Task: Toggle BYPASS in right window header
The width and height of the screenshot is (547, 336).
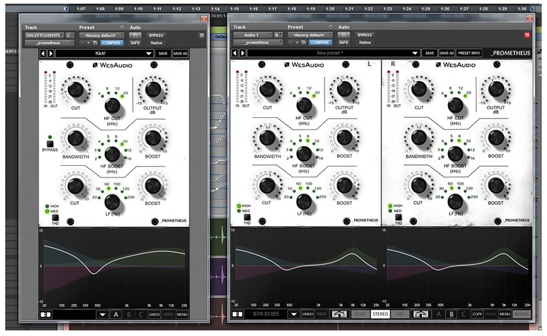Action: tap(365, 35)
